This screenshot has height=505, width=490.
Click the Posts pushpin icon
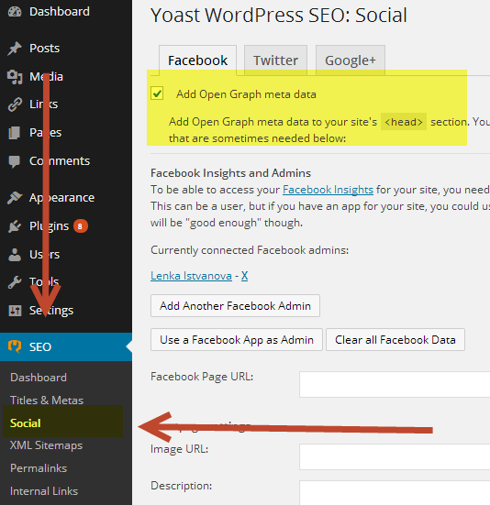(15, 49)
